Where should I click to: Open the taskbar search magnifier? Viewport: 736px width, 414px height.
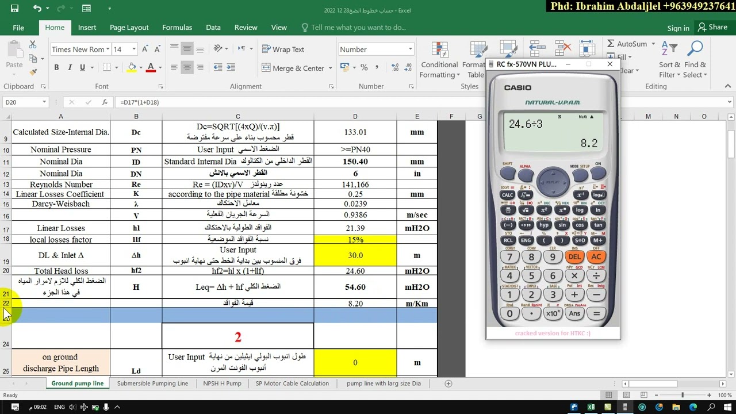pyautogui.click(x=710, y=407)
